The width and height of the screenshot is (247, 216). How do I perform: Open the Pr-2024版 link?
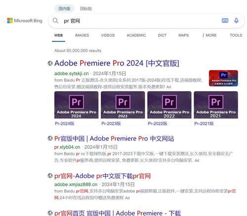(65, 123)
